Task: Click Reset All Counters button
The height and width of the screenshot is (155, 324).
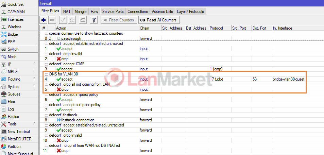Action: point(159,20)
